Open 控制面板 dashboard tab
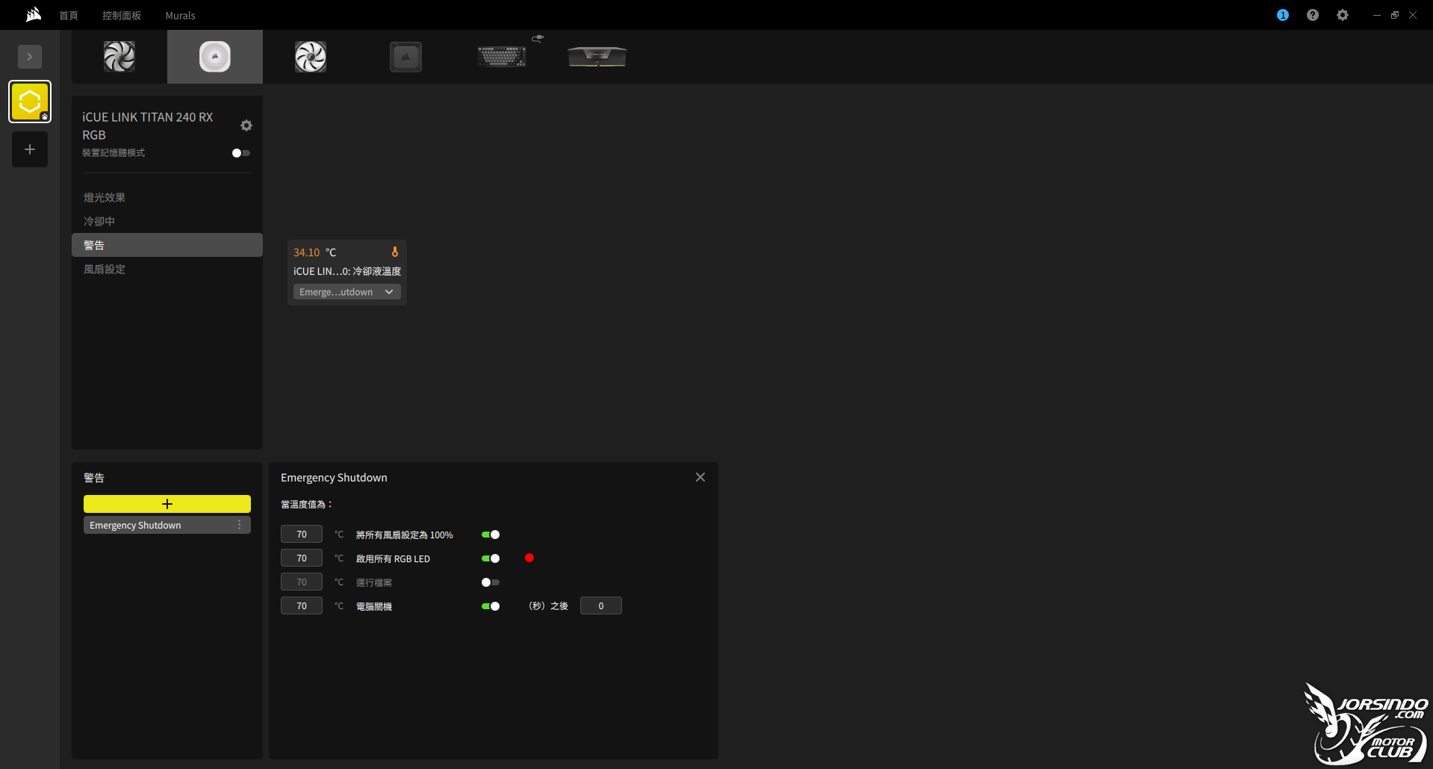 [x=122, y=16]
